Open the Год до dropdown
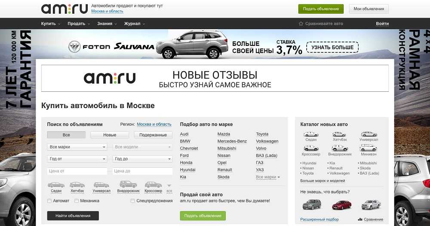 (142, 159)
